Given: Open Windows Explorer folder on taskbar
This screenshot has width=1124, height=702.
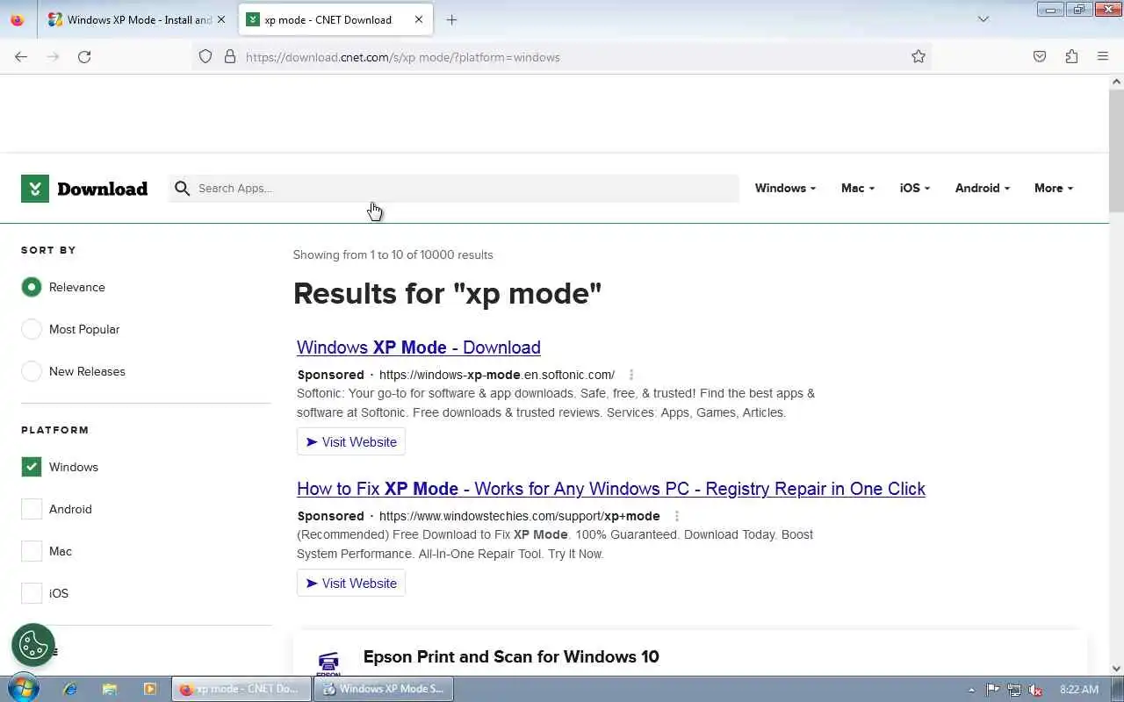Looking at the screenshot, I should click(110, 690).
